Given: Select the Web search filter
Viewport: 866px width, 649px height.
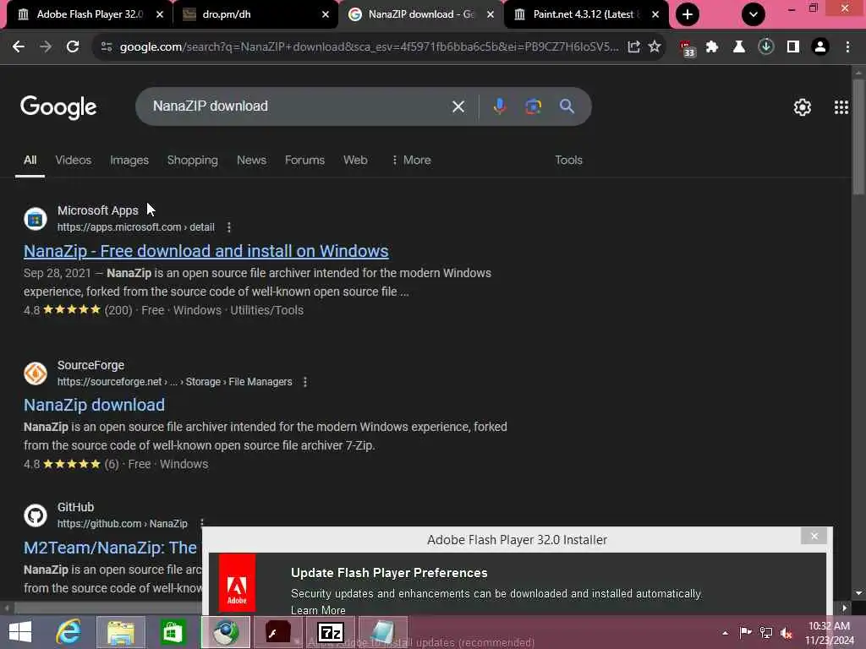Looking at the screenshot, I should pyautogui.click(x=355, y=160).
